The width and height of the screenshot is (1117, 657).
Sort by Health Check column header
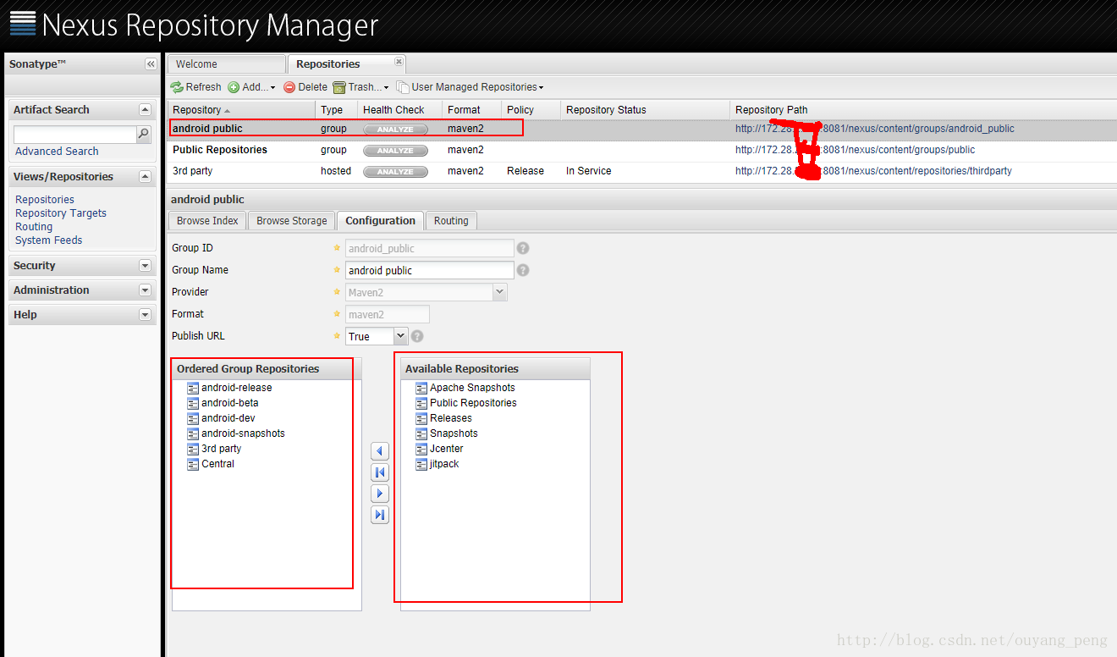[399, 110]
